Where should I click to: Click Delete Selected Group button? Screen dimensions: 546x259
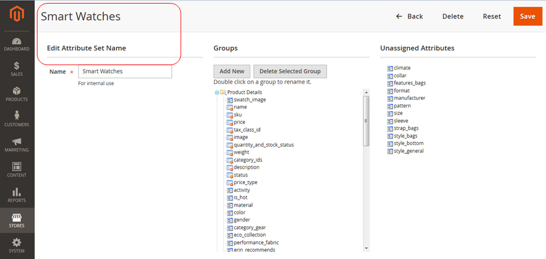pos(290,71)
